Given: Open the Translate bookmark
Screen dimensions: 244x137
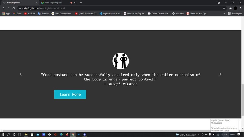Looking at the screenshot, I should tap(43, 13).
